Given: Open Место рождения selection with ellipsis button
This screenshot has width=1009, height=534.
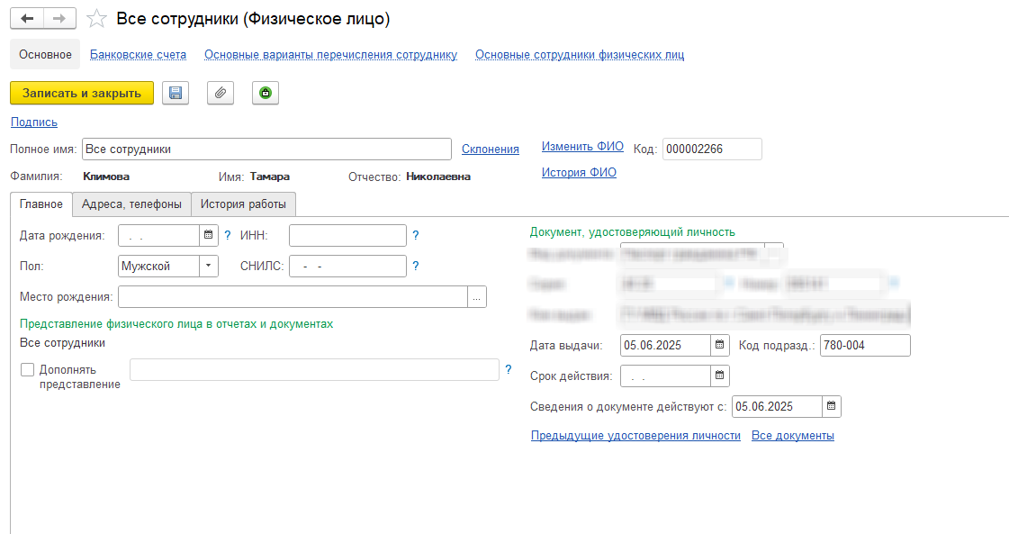Looking at the screenshot, I should [x=477, y=296].
